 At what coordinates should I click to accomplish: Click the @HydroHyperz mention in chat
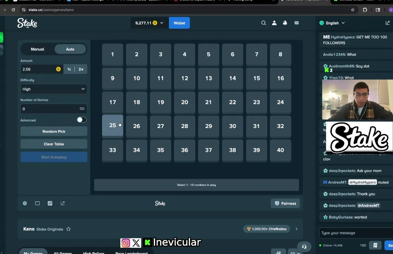pyautogui.click(x=362, y=182)
